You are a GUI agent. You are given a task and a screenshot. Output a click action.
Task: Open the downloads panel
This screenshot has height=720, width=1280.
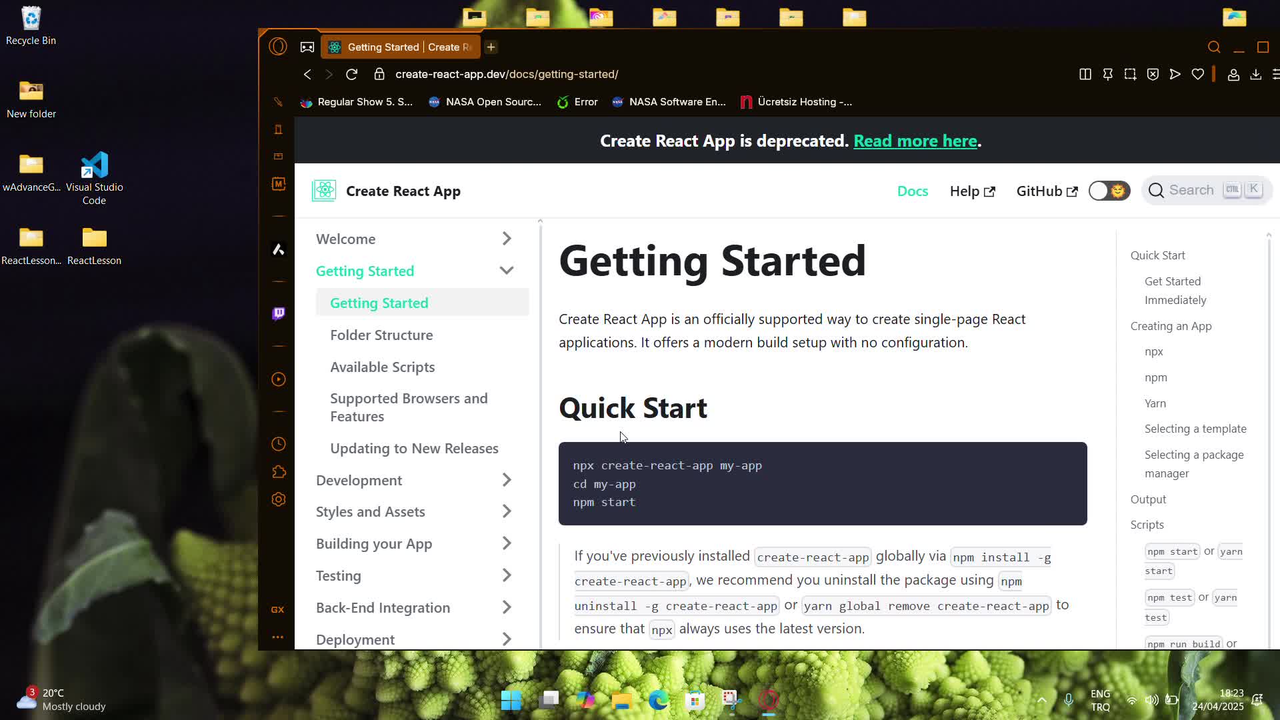[1256, 74]
